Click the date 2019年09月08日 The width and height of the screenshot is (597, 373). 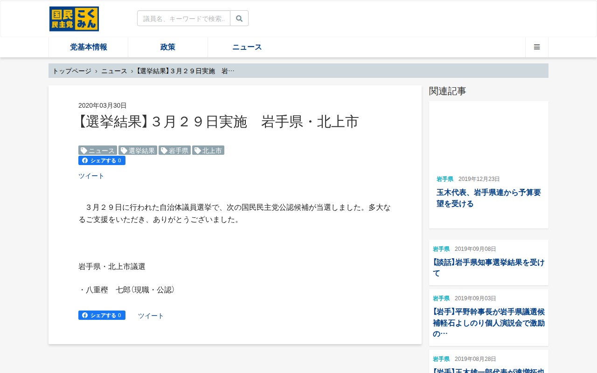click(x=475, y=249)
